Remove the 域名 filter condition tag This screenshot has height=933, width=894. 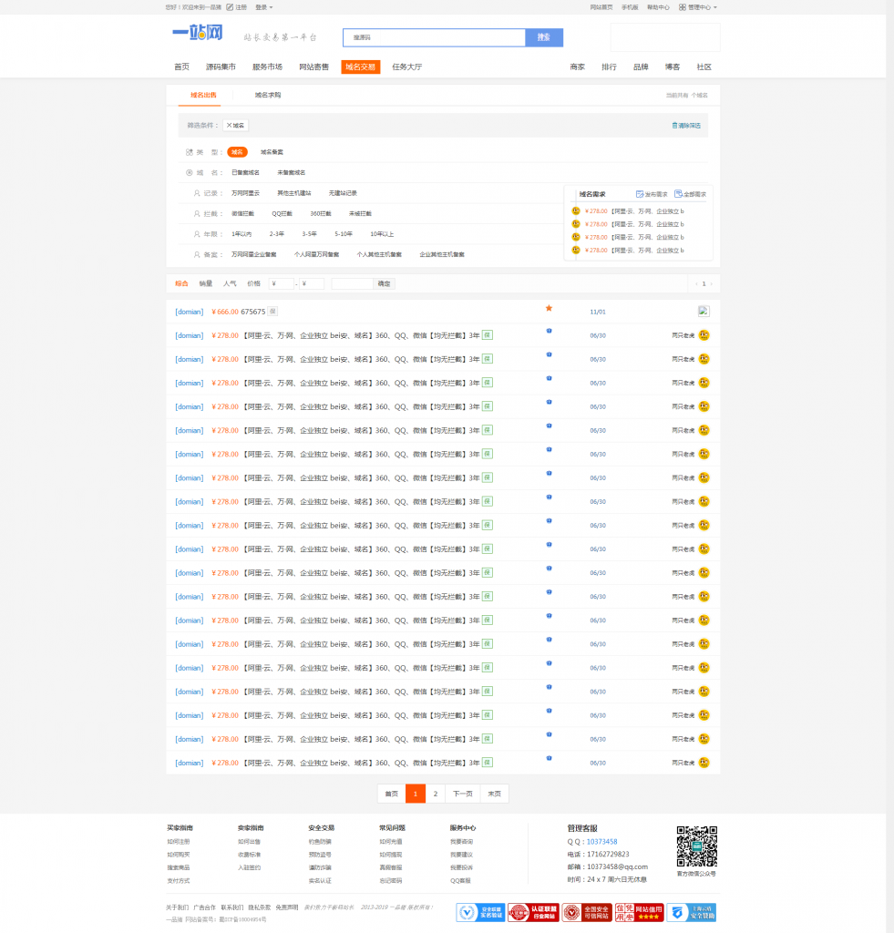tap(235, 126)
